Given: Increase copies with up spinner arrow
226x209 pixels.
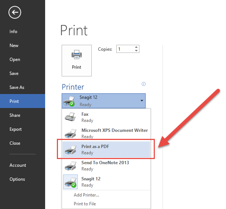Looking at the screenshot, I should click(x=136, y=47).
